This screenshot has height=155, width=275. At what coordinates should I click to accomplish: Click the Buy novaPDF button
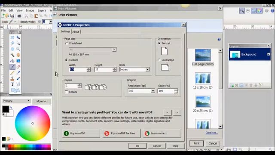(81, 133)
